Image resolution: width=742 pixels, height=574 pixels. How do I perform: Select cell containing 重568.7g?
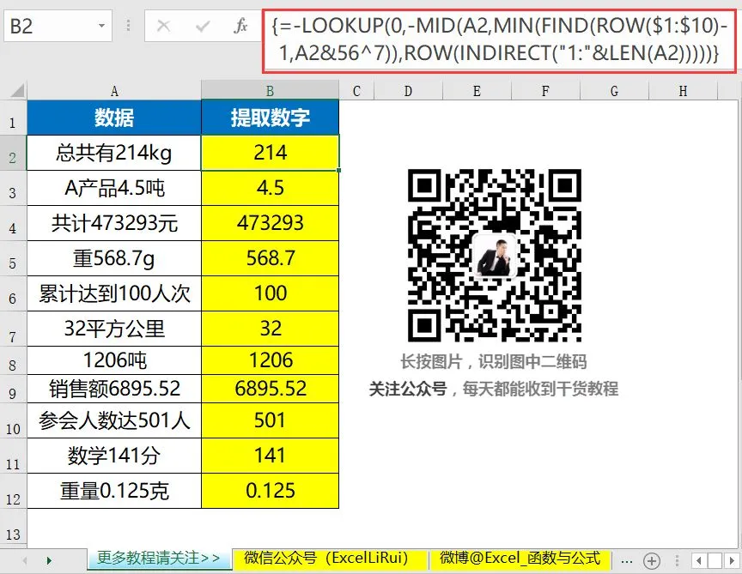[114, 258]
